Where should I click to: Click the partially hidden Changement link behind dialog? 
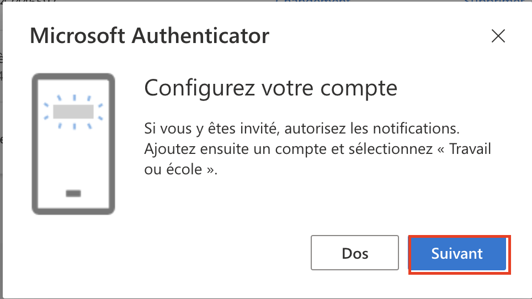(x=313, y=2)
